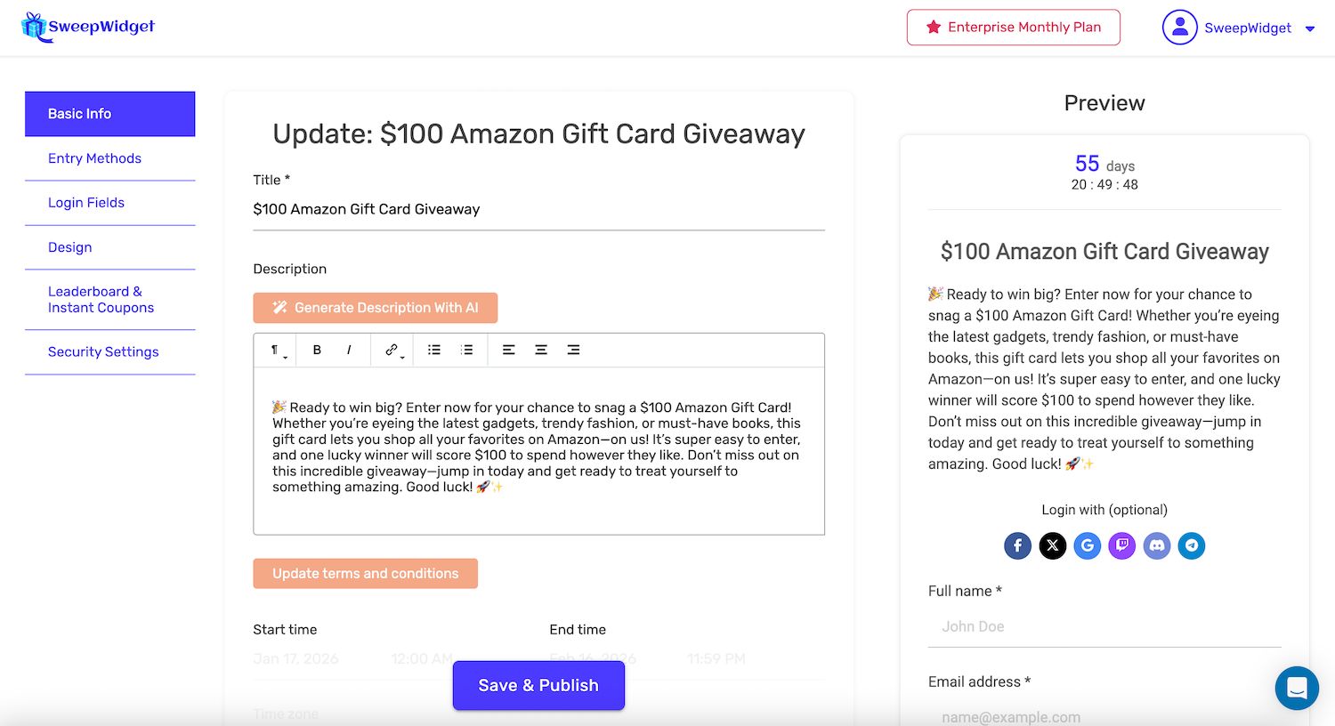Select the Facebook login icon in the preview

(x=1017, y=545)
